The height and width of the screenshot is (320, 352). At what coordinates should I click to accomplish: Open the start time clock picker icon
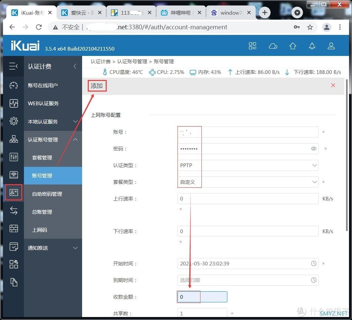[314, 263]
